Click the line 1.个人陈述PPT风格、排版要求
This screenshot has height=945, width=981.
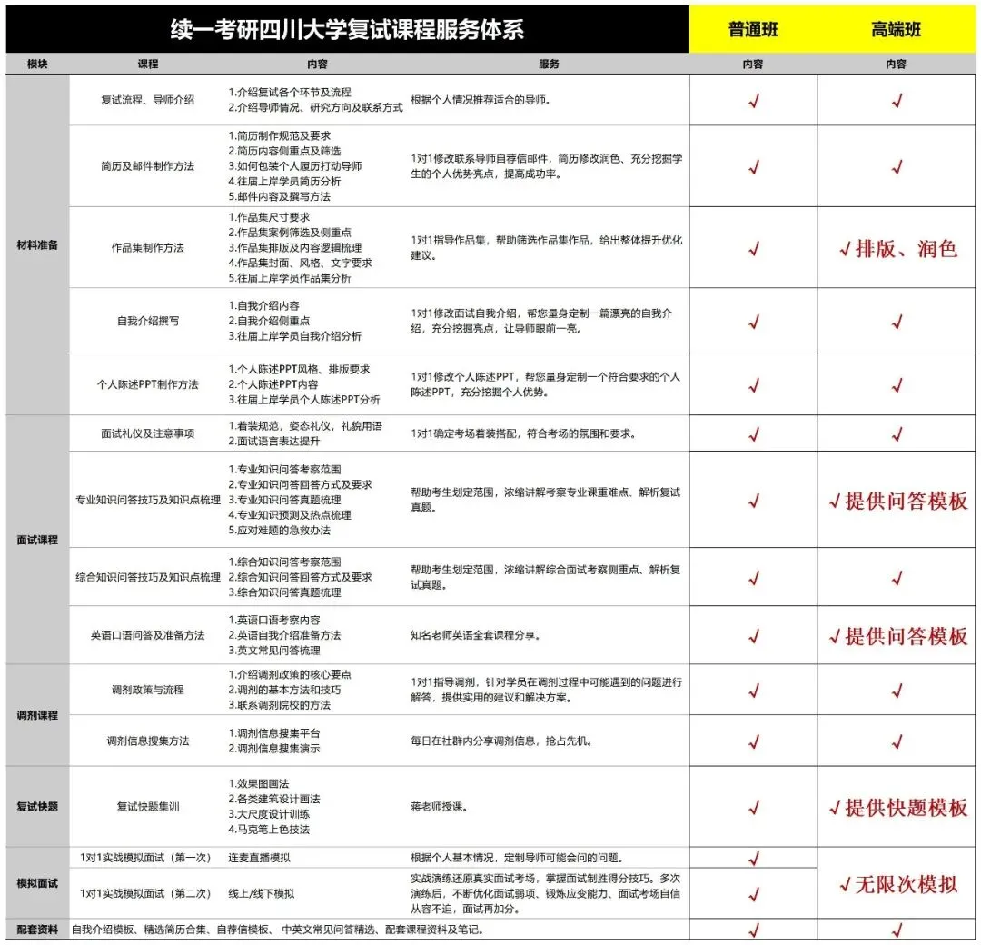pyautogui.click(x=299, y=369)
